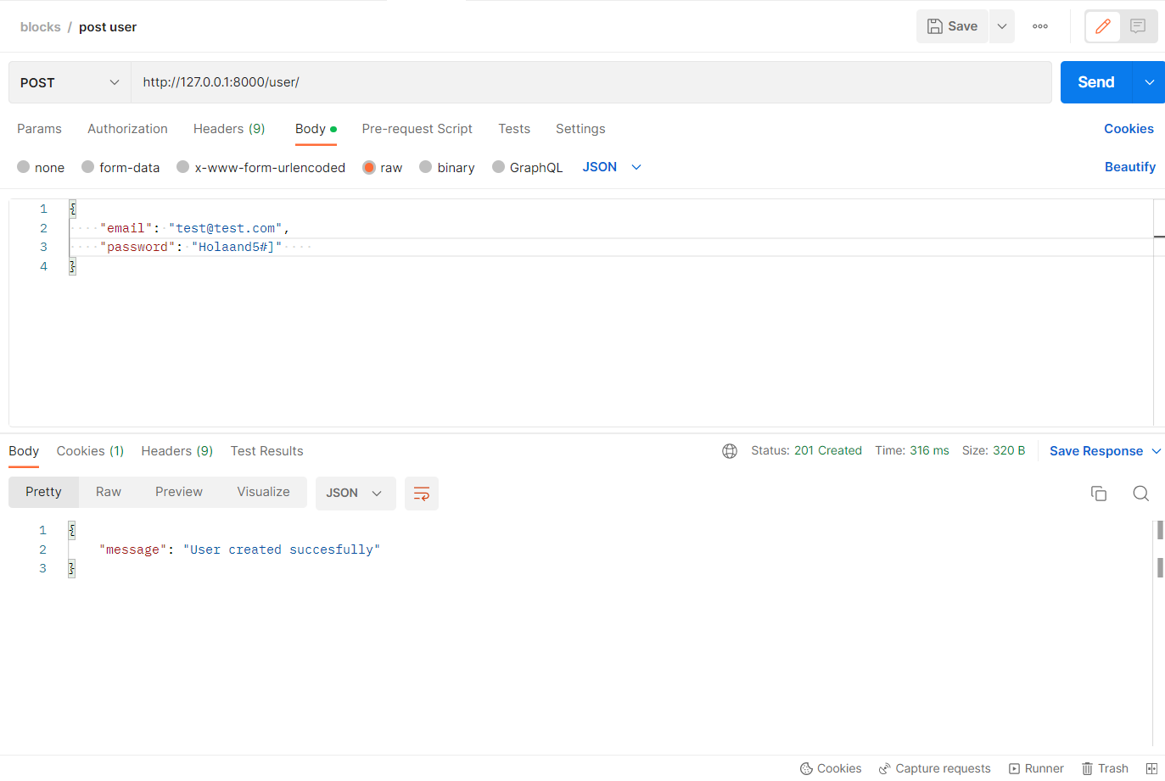The width and height of the screenshot is (1165, 781).
Task: Select the GraphQL body type
Action: pos(527,167)
